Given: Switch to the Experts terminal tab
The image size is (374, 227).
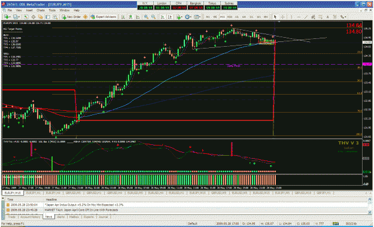Looking at the screenshot, I should [89, 217].
